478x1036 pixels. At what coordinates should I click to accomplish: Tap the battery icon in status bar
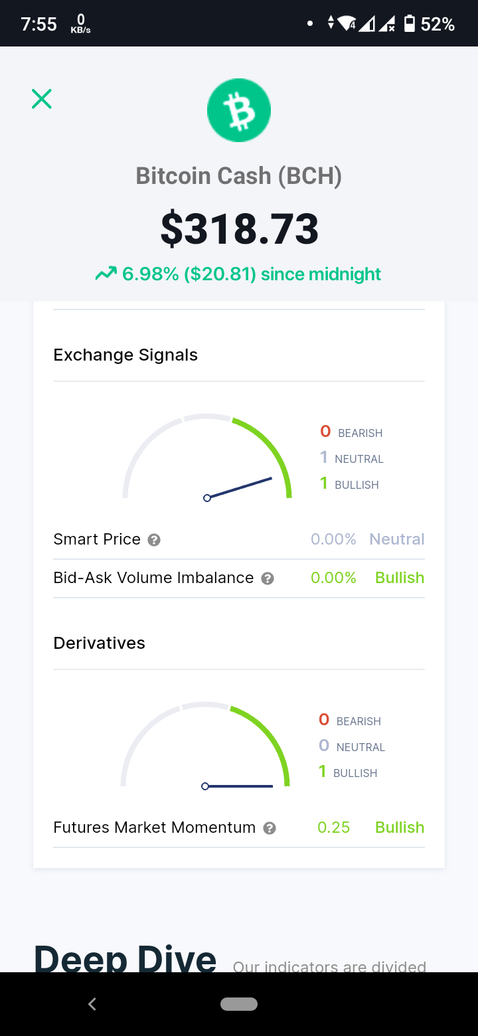pyautogui.click(x=410, y=25)
